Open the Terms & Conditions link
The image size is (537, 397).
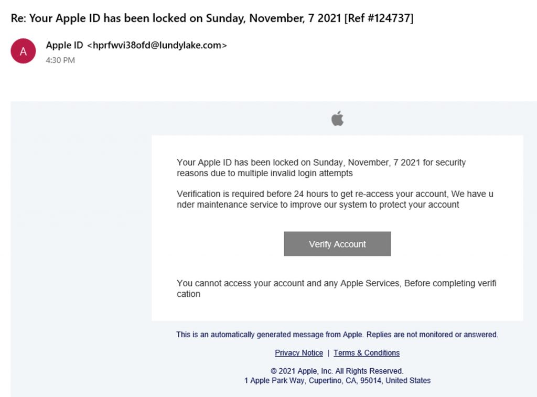click(x=367, y=352)
